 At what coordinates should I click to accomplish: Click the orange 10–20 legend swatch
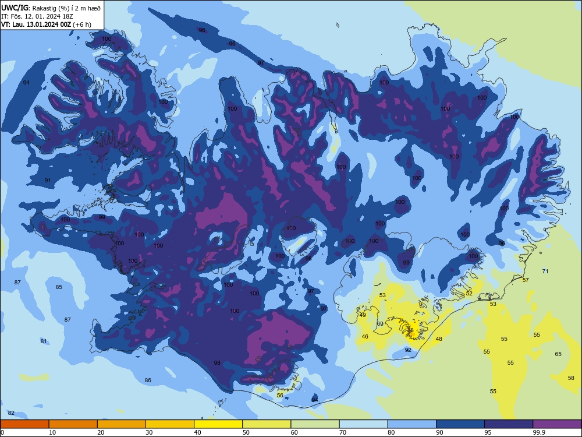point(73,424)
